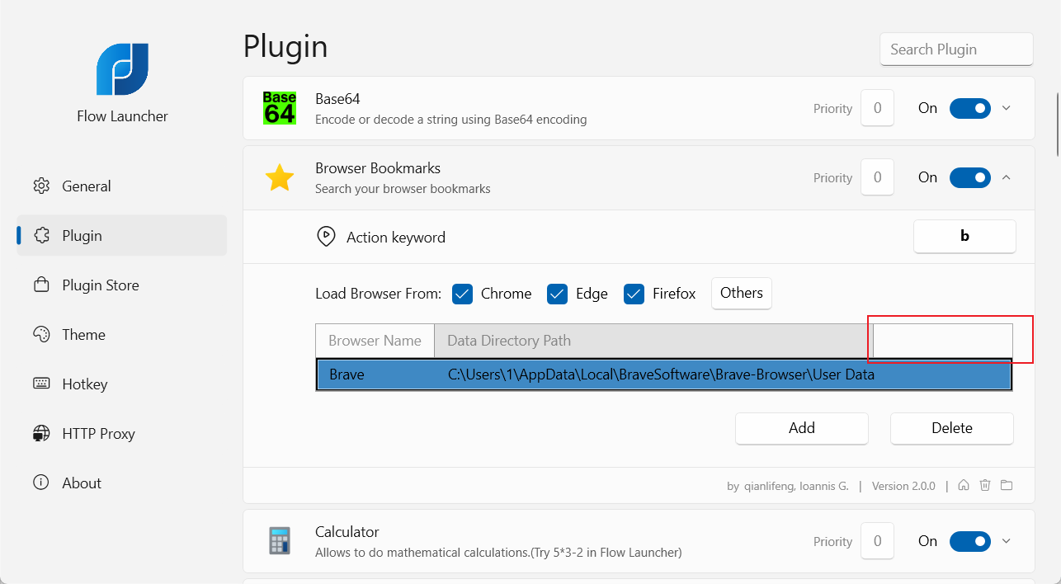Expand the Calculator plugin chevron
The height and width of the screenshot is (584, 1061).
(x=1006, y=541)
